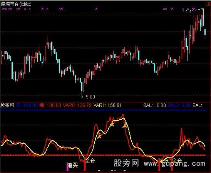Viewport: 211px width, 173px height.
Task: Click the isolated purple star marker in top row center
Action: point(96,9)
